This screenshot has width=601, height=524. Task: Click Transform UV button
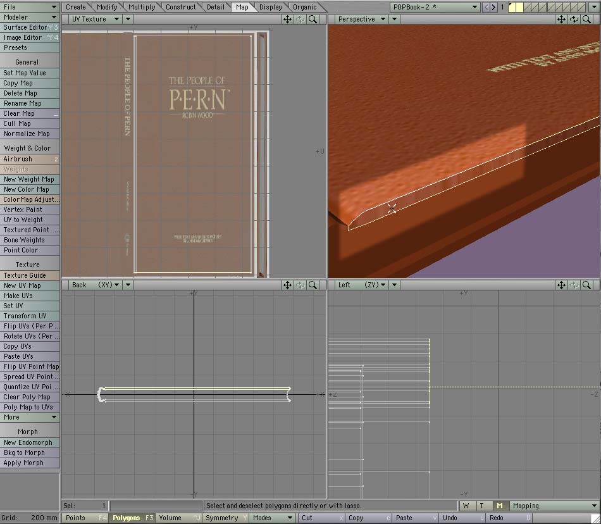30,316
